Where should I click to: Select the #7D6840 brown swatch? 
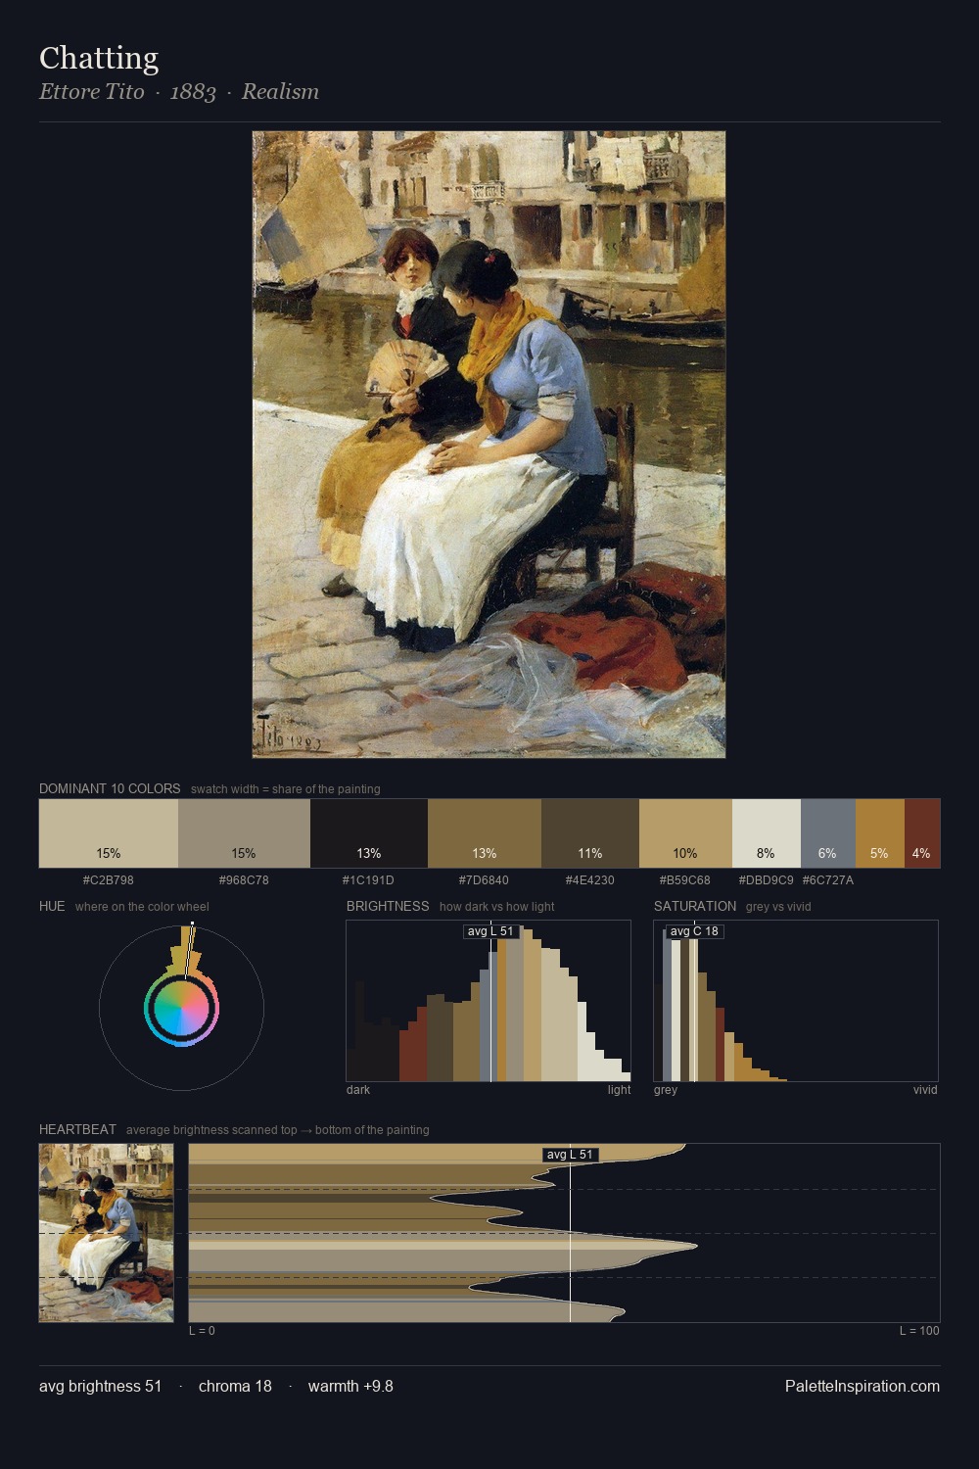(x=485, y=833)
